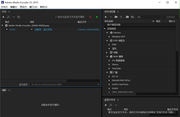The image size is (180, 117).
Task: Click the frame size column header
Action: (172, 21)
